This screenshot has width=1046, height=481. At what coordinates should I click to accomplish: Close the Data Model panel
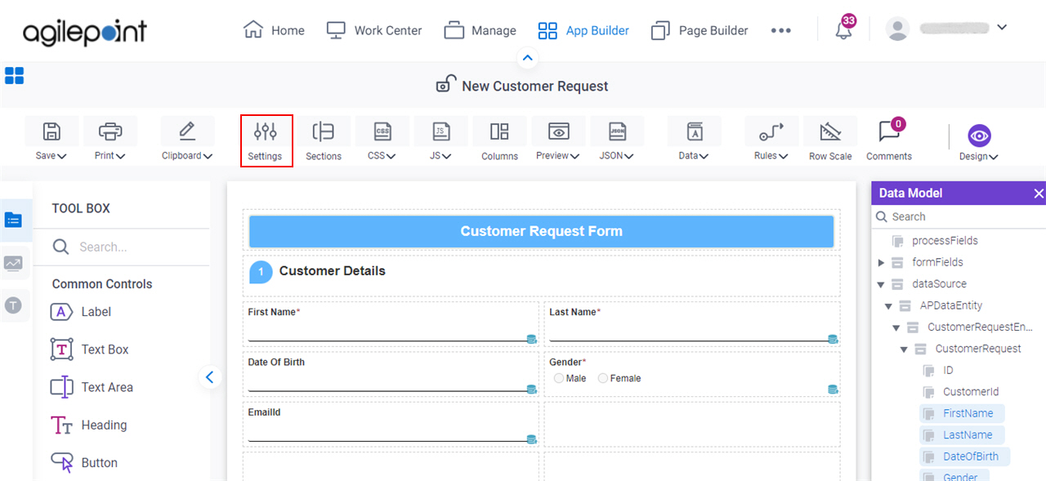point(1039,194)
